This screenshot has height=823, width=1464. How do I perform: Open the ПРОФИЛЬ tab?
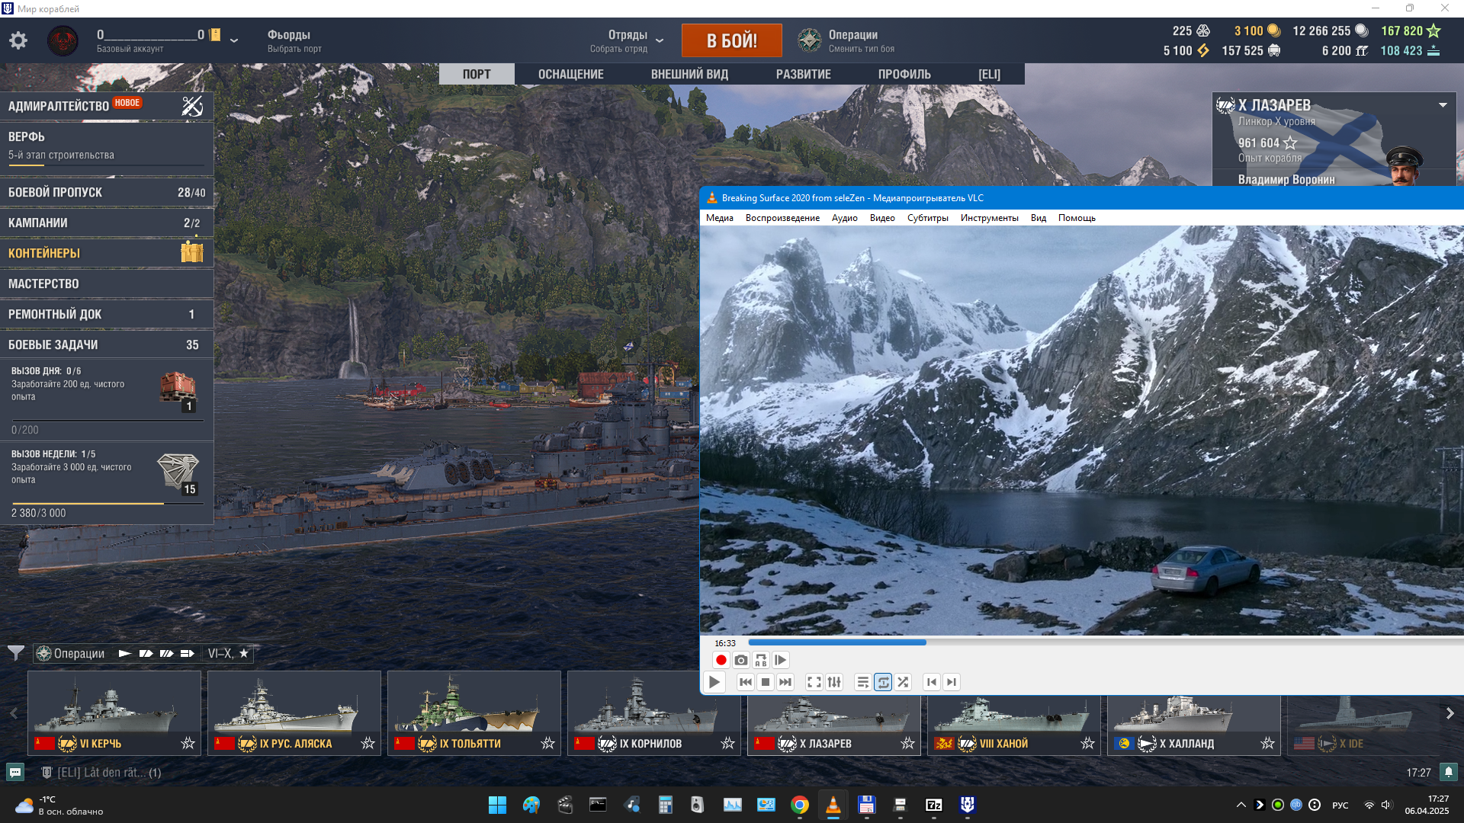(904, 74)
